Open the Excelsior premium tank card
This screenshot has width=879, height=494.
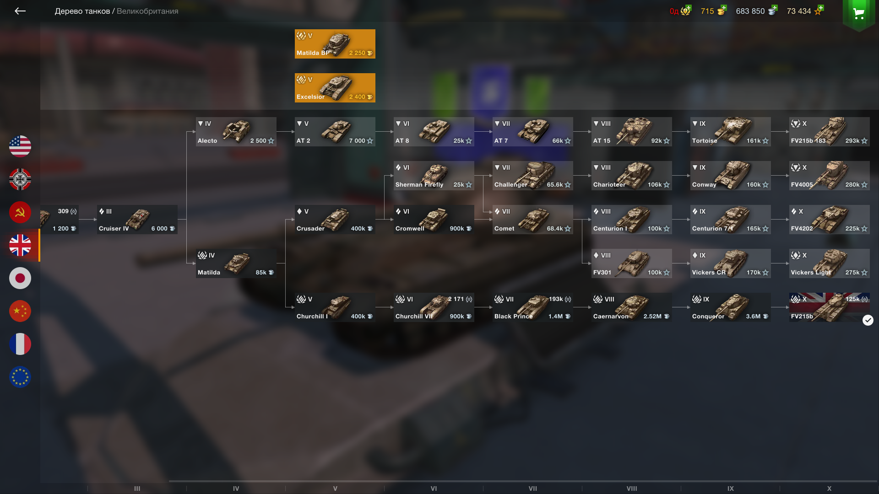click(x=335, y=88)
